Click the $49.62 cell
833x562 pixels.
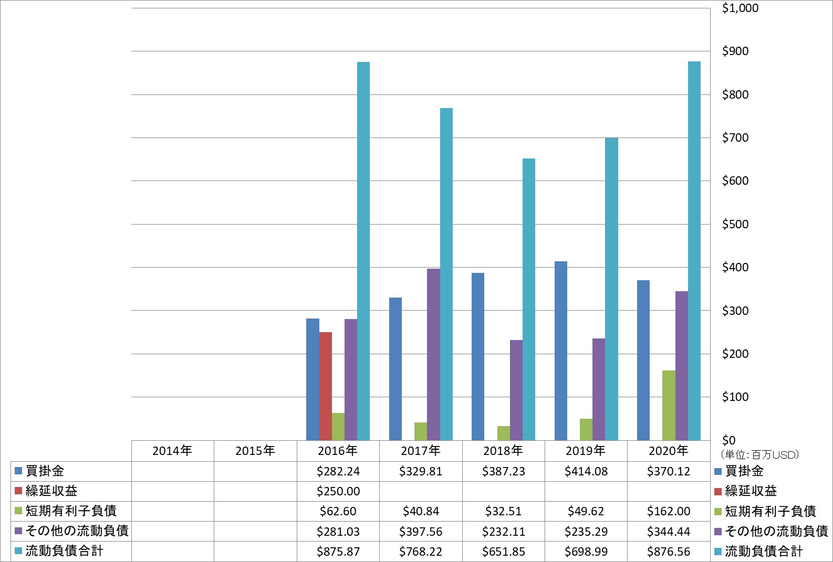point(586,511)
